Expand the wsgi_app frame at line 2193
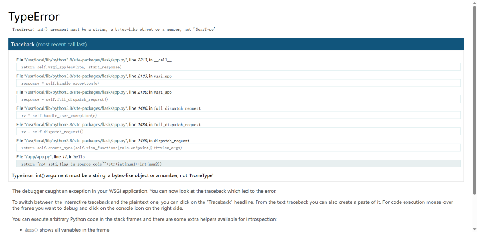The width and height of the screenshot is (477, 232). click(x=94, y=76)
